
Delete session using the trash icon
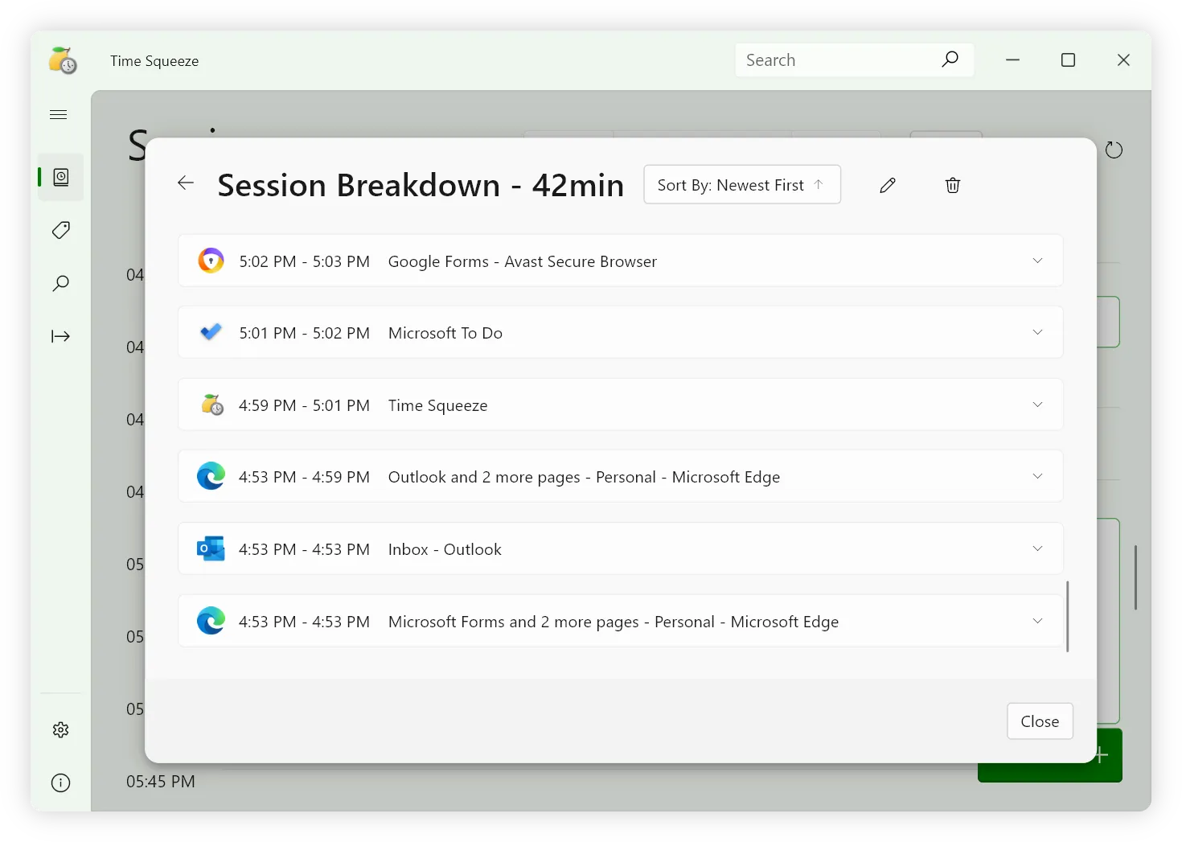[x=953, y=186]
